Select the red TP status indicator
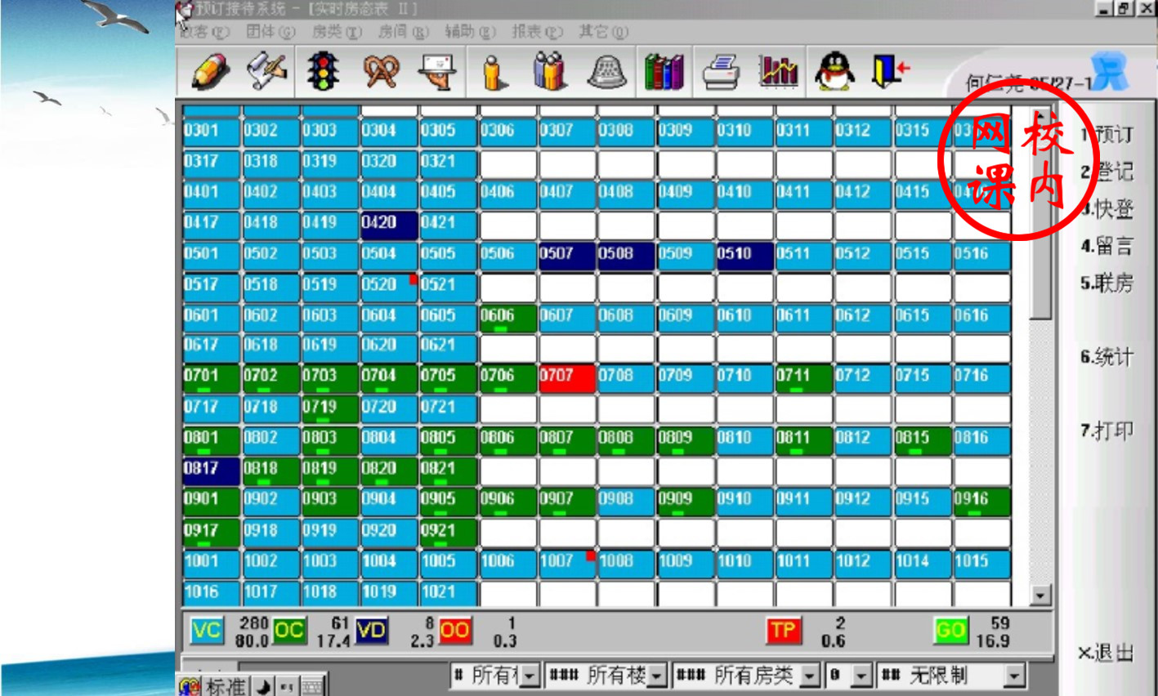 [783, 631]
